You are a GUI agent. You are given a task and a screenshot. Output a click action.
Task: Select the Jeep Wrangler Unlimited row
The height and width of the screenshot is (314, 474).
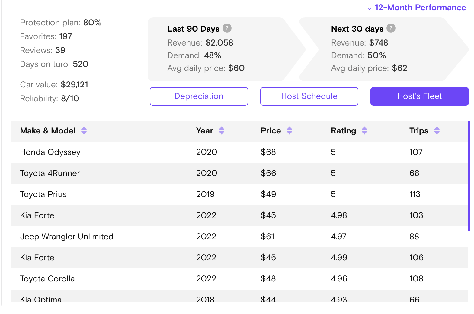(x=239, y=237)
